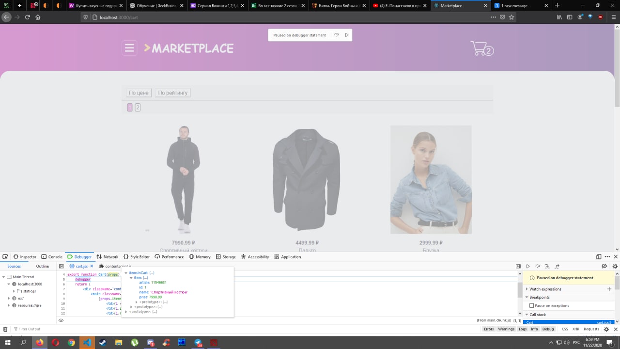Click the shopping cart icon

click(482, 48)
